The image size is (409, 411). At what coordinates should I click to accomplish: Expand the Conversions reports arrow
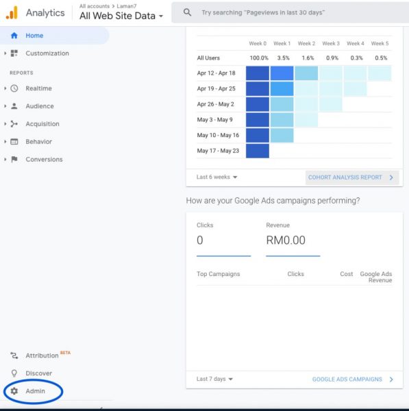pos(5,159)
